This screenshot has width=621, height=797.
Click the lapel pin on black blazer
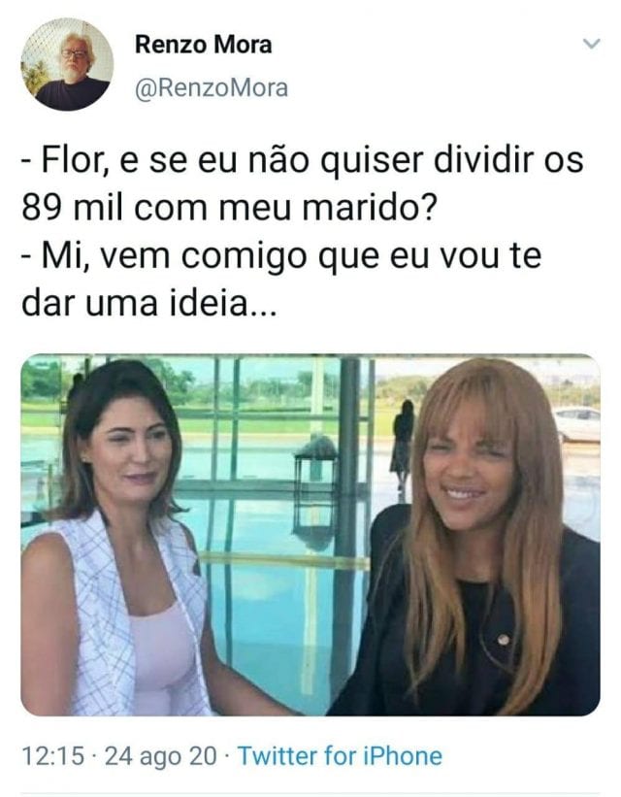click(503, 639)
